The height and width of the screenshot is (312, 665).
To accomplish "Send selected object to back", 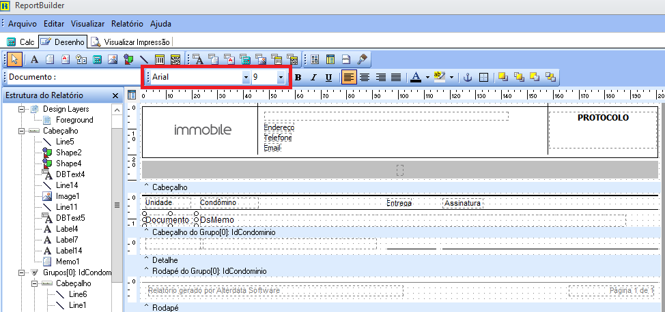I will (535, 77).
